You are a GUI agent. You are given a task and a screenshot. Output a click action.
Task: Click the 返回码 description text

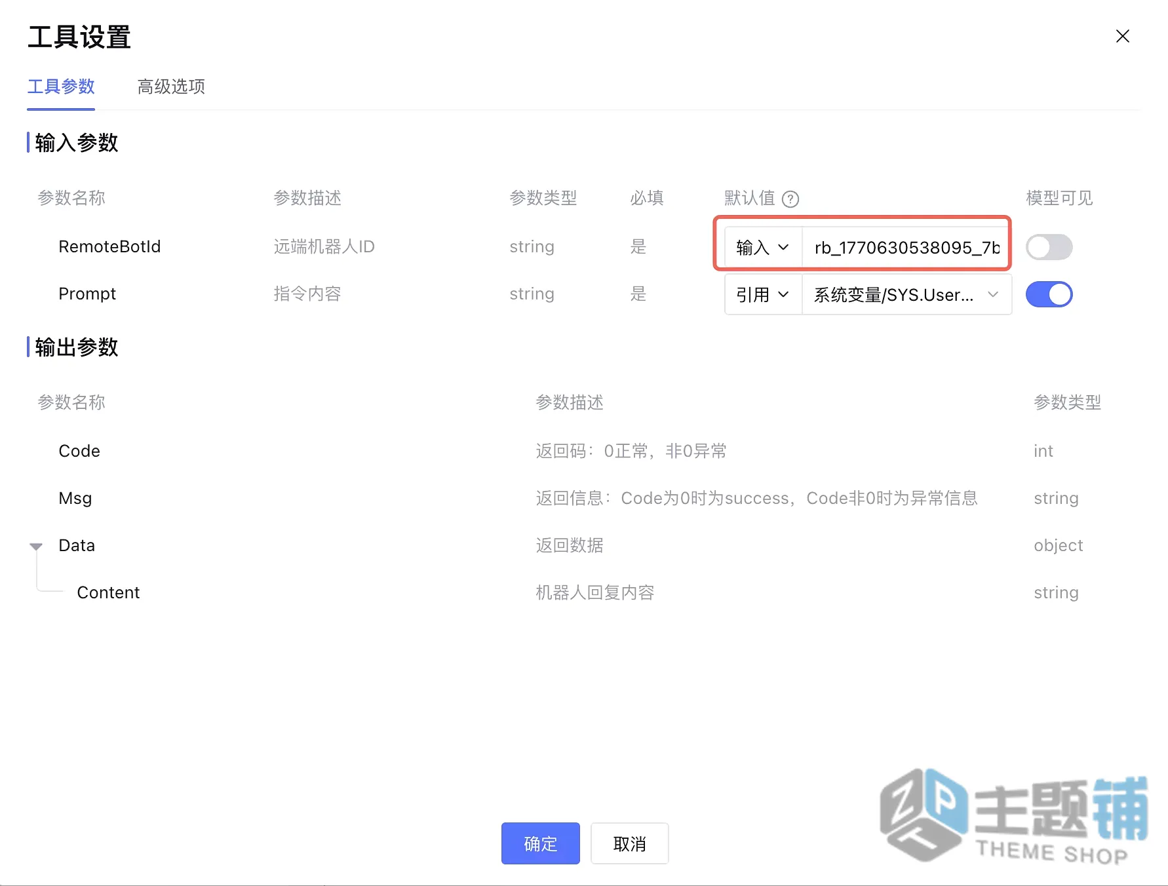pos(631,451)
